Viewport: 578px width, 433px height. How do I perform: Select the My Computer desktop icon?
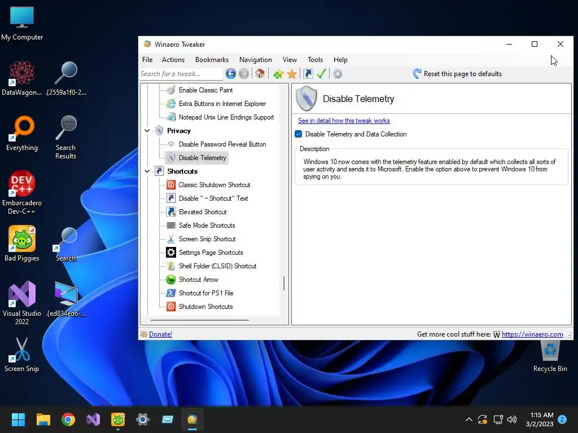(22, 24)
